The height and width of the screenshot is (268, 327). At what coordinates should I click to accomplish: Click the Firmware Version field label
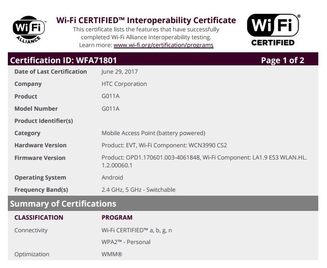coord(40,158)
